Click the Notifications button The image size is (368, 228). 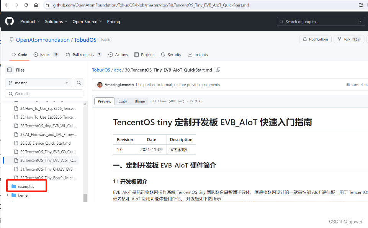(x=315, y=39)
